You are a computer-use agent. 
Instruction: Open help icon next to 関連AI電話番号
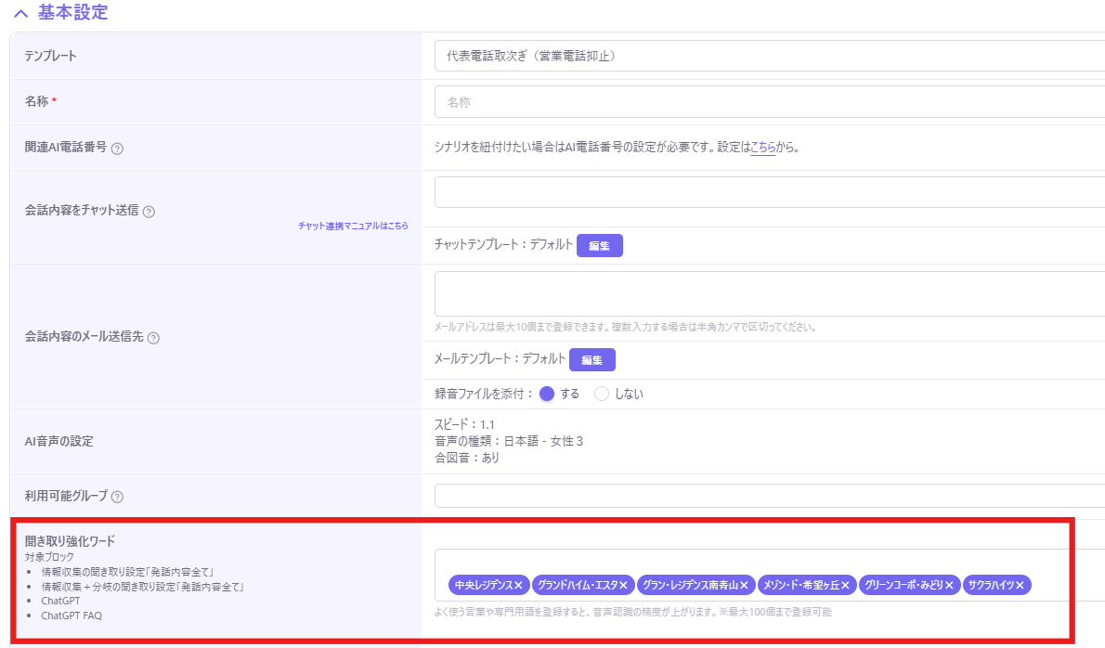point(118,149)
